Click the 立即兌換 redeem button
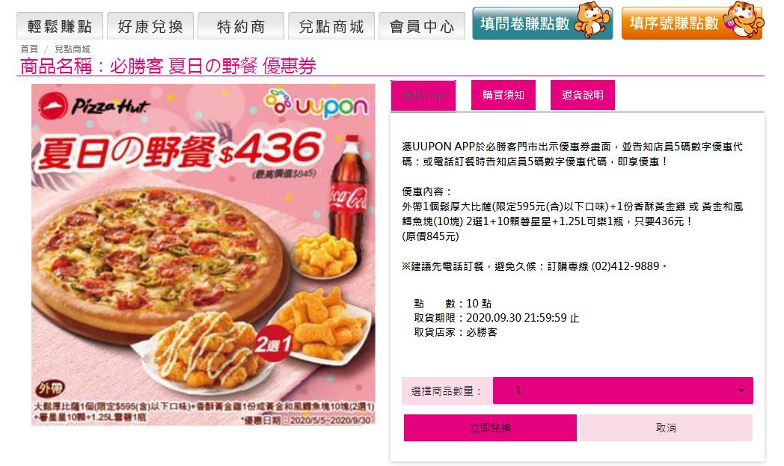Viewport: 784px width, 466px height. (490, 428)
